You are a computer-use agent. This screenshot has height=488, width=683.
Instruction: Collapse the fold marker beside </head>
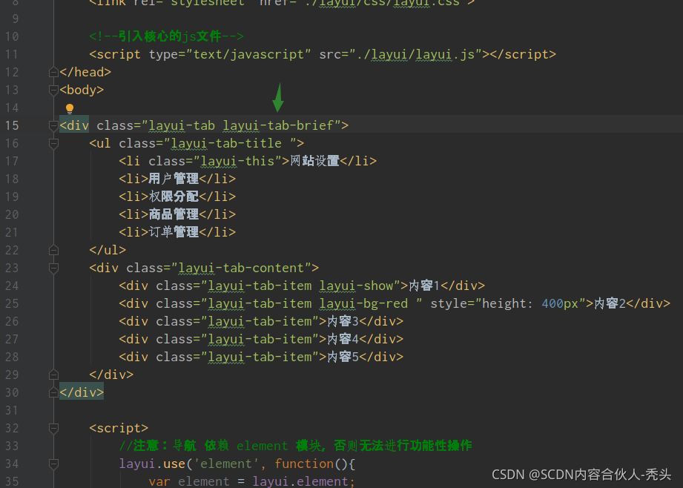point(53,72)
